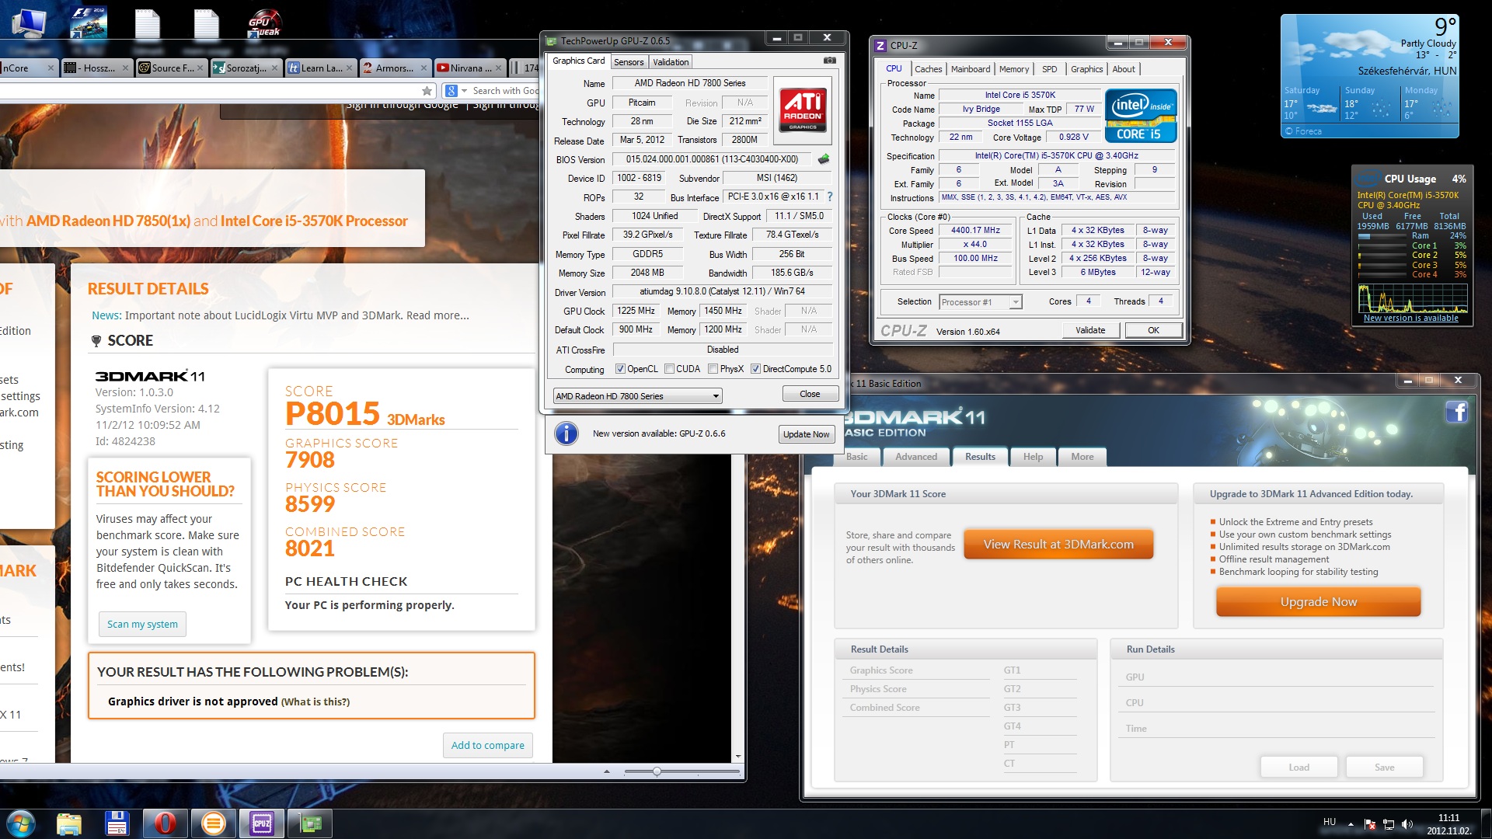Screen dimensions: 1492x839
Task: Click the page scrollbar down arrow
Action: 737,756
